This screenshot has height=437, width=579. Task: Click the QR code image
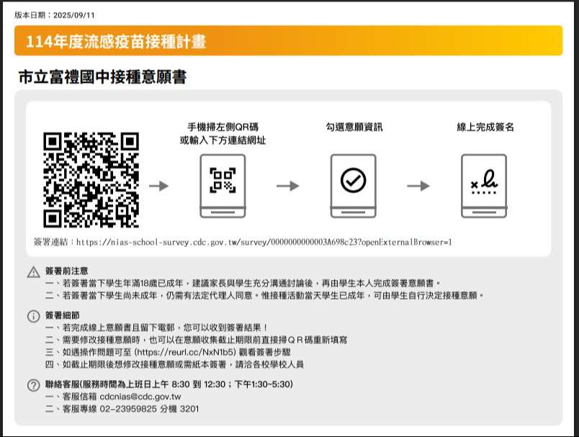pyautogui.click(x=90, y=180)
